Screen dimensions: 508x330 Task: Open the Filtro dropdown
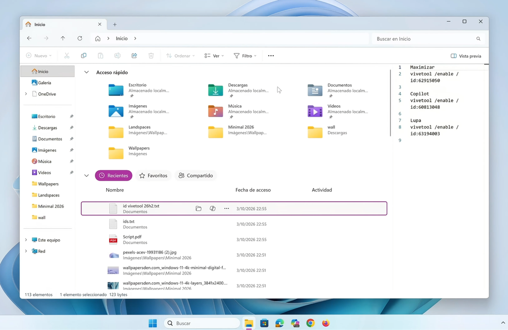[x=245, y=56]
